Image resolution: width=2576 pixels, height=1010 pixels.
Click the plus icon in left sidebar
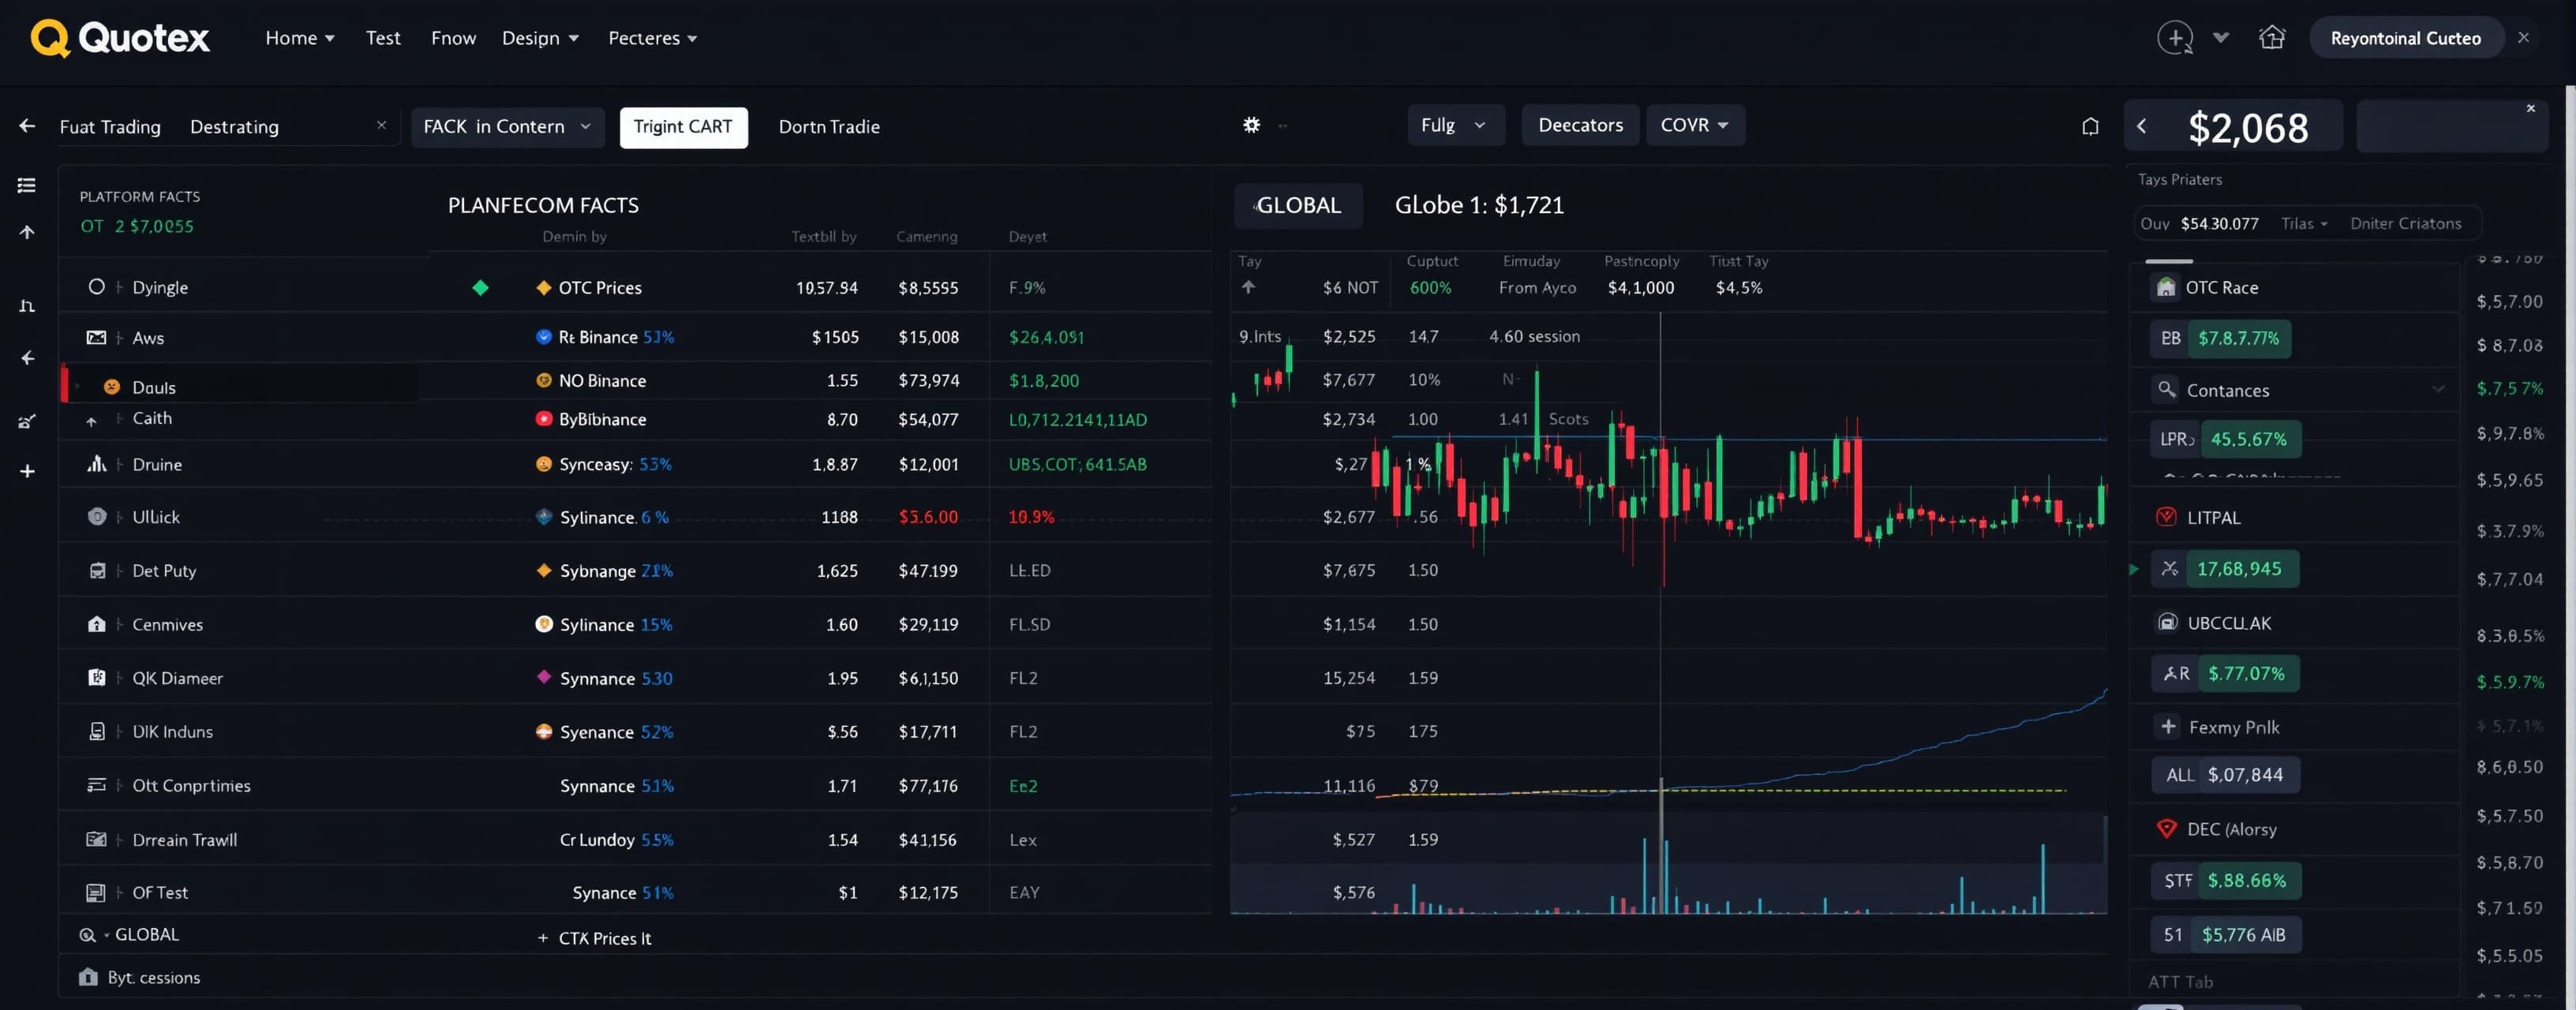[x=27, y=471]
